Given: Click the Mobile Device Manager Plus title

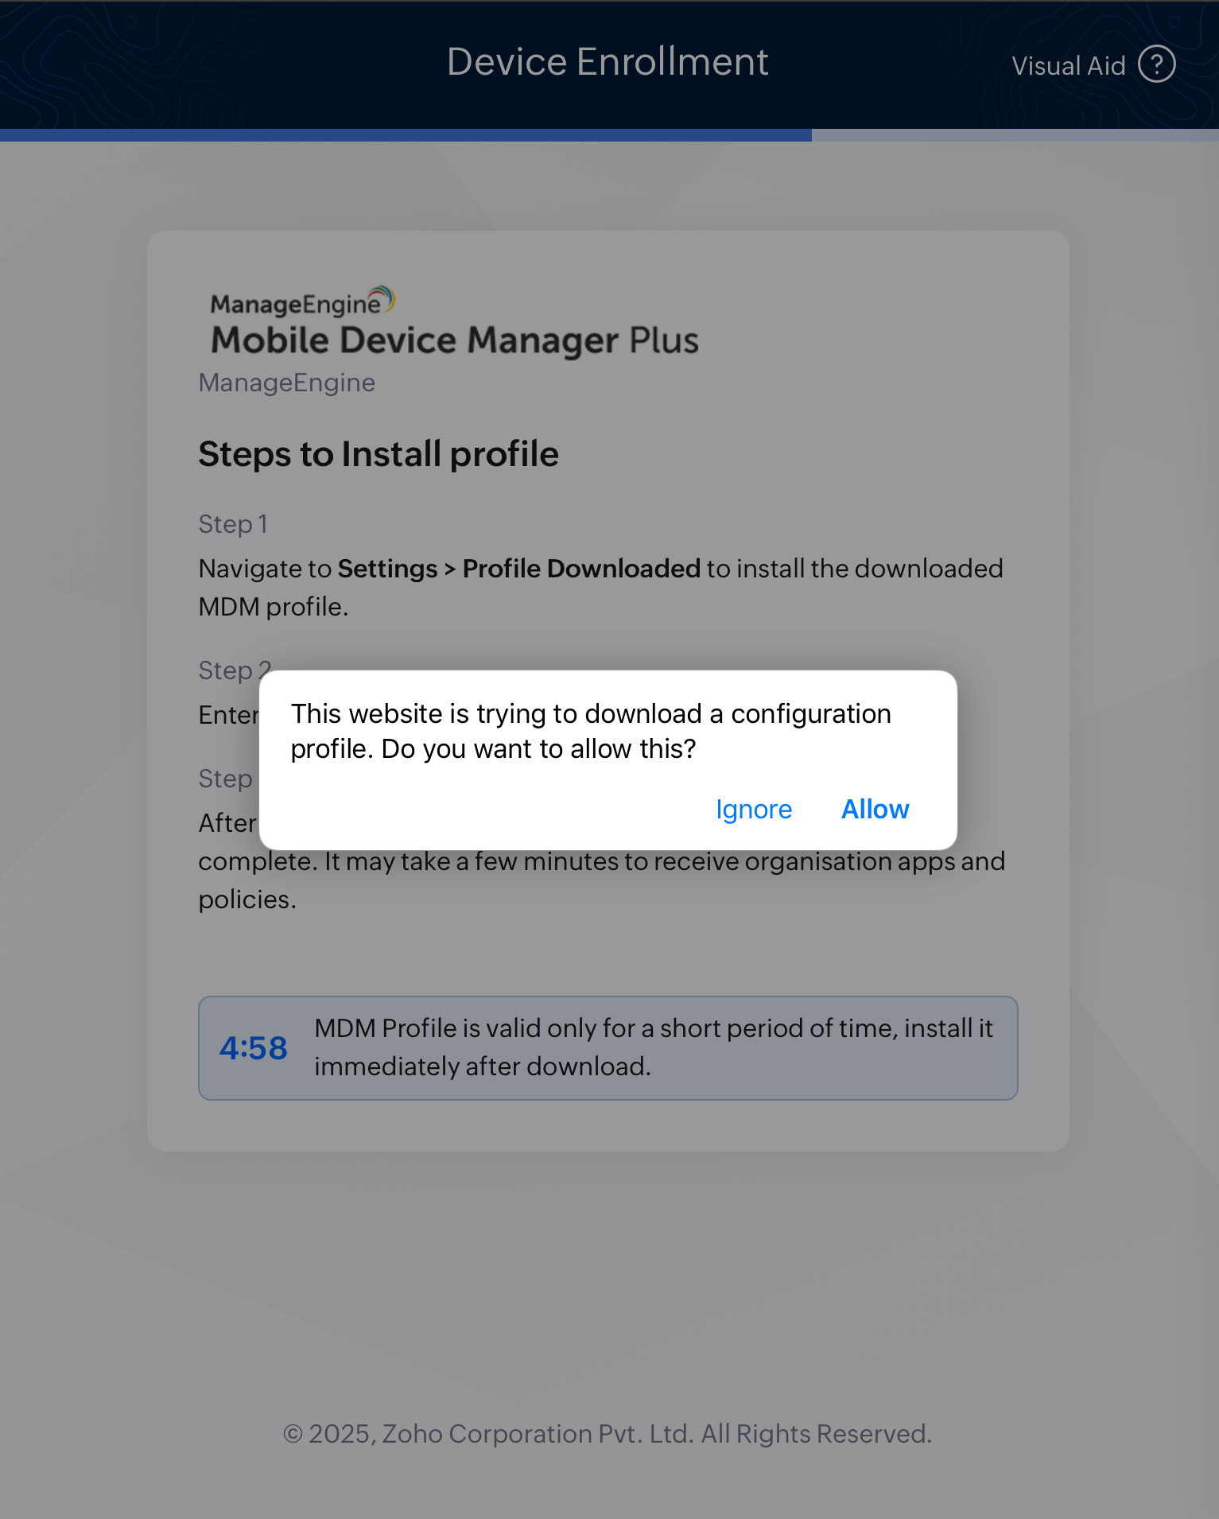Looking at the screenshot, I should (x=455, y=340).
